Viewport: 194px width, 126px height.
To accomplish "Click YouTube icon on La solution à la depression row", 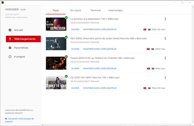I will (x=145, y=29).
